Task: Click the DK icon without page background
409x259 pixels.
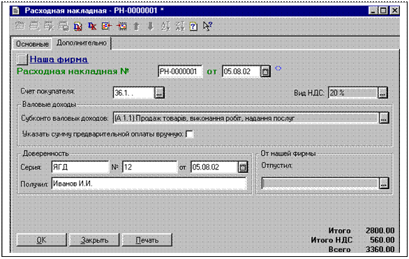Action: pyautogui.click(x=92, y=26)
